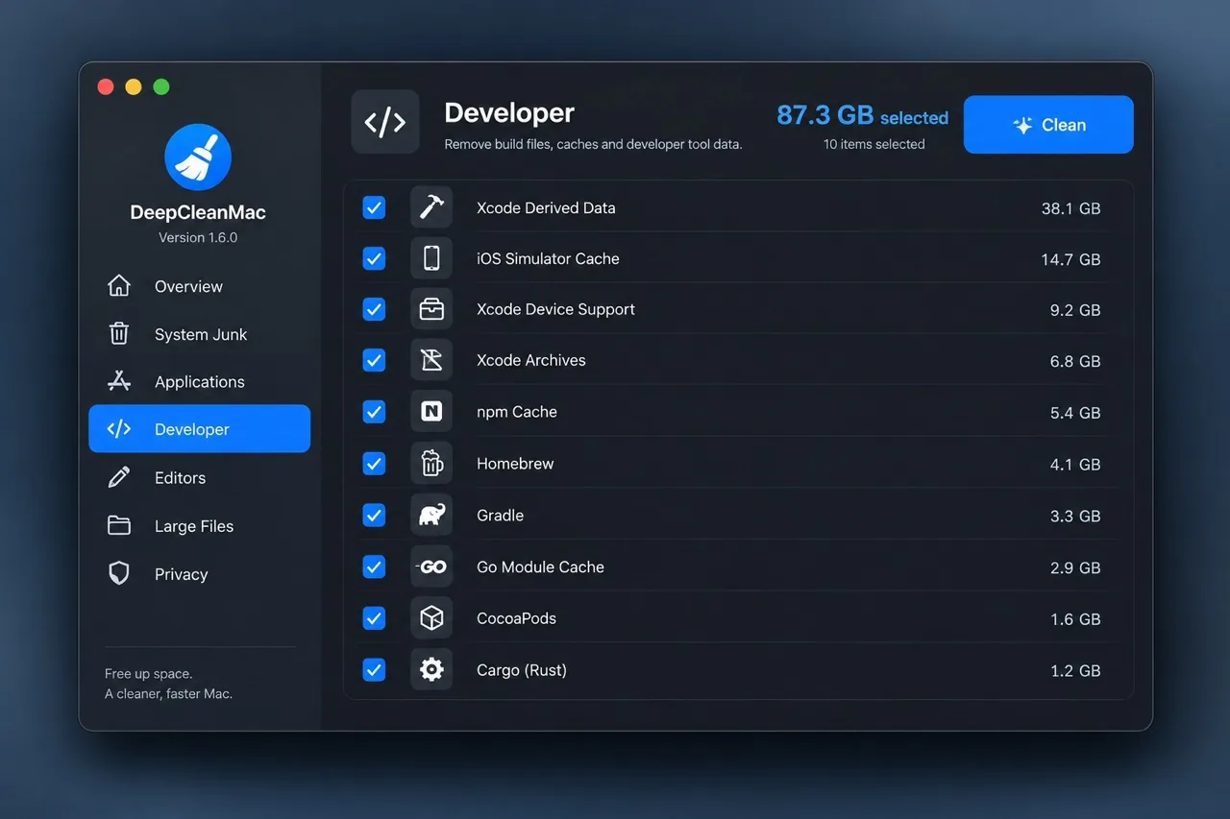Click the Privacy shield icon

click(x=119, y=573)
